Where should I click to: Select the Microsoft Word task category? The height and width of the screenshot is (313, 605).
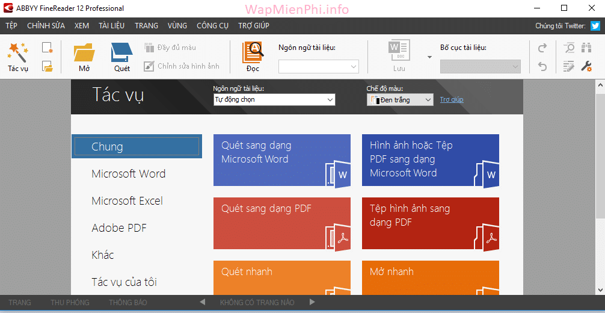pos(129,174)
